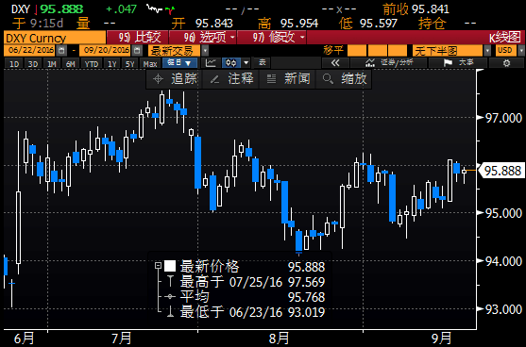Click the 97.000 y-axis label
The height and width of the screenshot is (347, 526).
(503, 118)
